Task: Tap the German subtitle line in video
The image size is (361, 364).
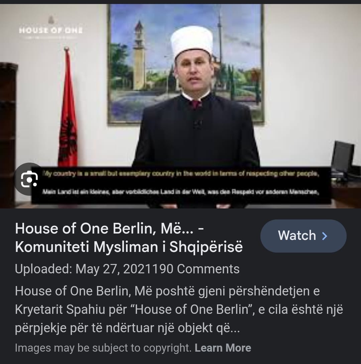Action: pos(180,192)
